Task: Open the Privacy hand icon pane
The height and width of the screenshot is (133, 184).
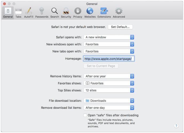Action: tap(78, 13)
